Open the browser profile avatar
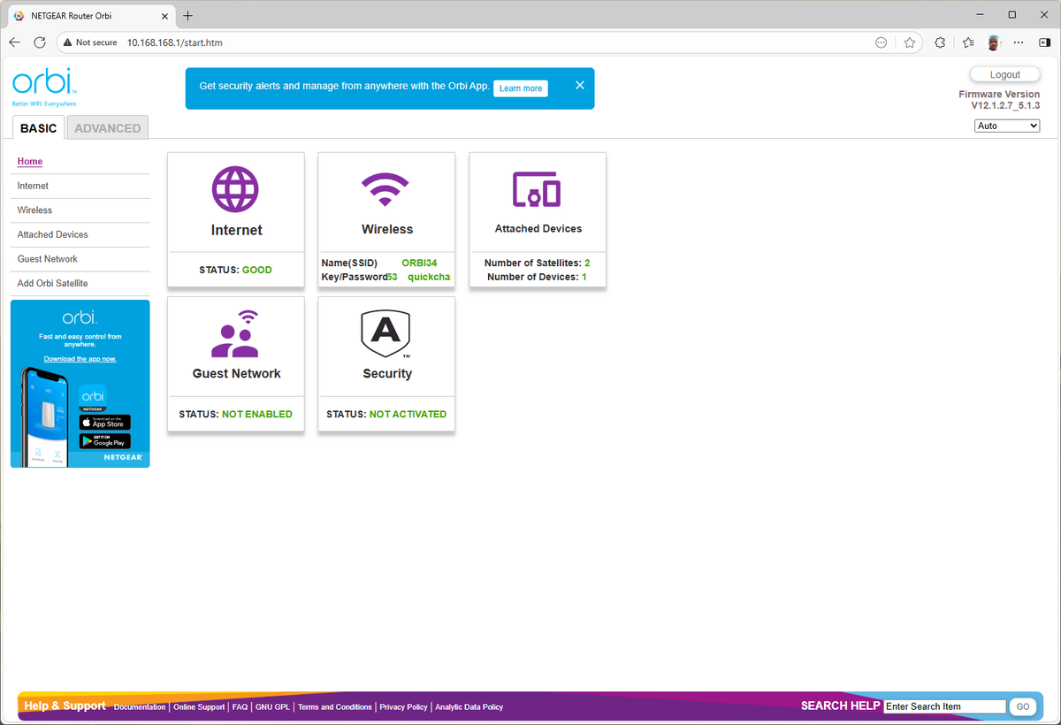1061x725 pixels. click(995, 42)
